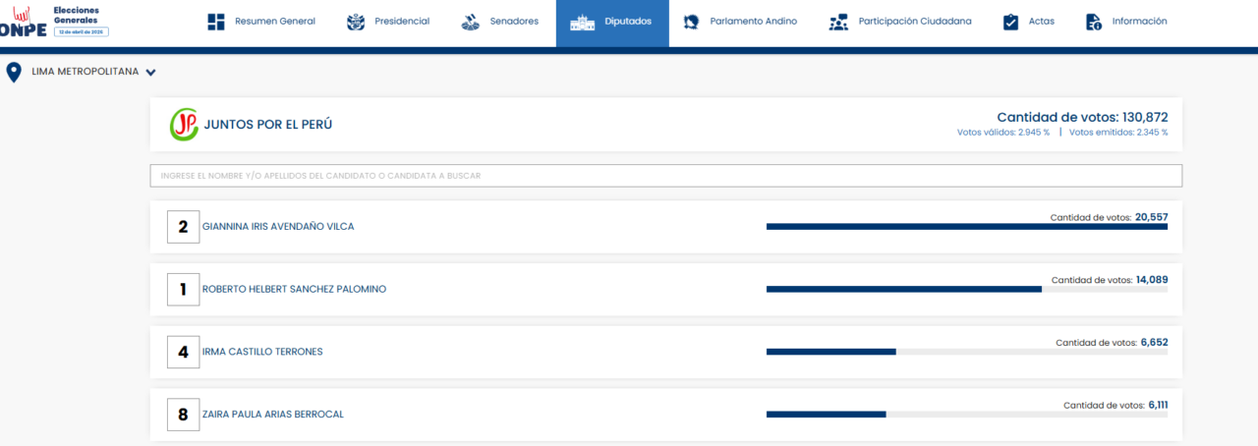This screenshot has width=1258, height=446.
Task: Click the location pin icon
Action: click(14, 72)
